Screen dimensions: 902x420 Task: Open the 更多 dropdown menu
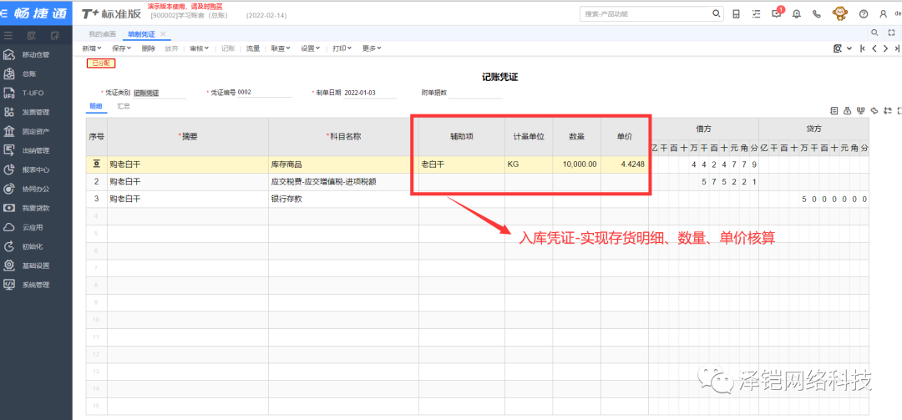pyautogui.click(x=372, y=48)
